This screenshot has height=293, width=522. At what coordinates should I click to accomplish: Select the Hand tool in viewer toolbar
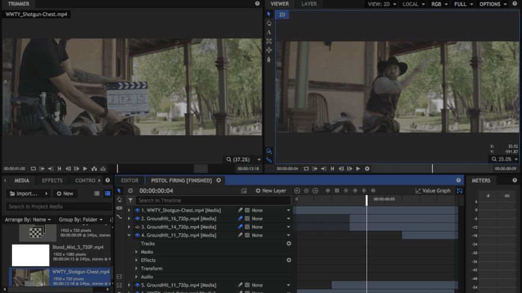click(x=269, y=23)
